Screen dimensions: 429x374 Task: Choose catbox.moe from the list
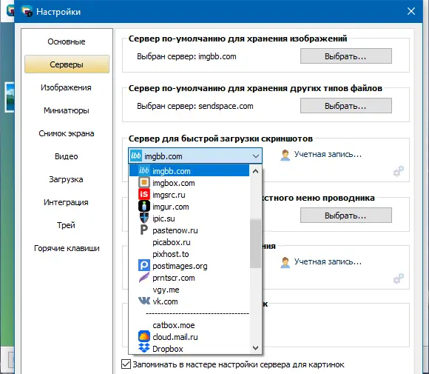[189, 325]
